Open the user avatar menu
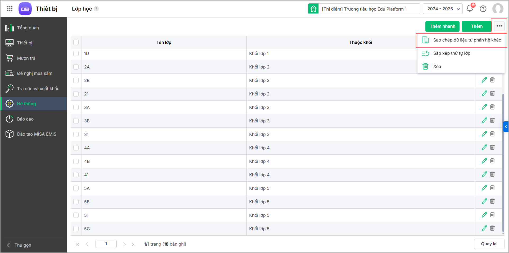This screenshot has width=509, height=253. [498, 9]
